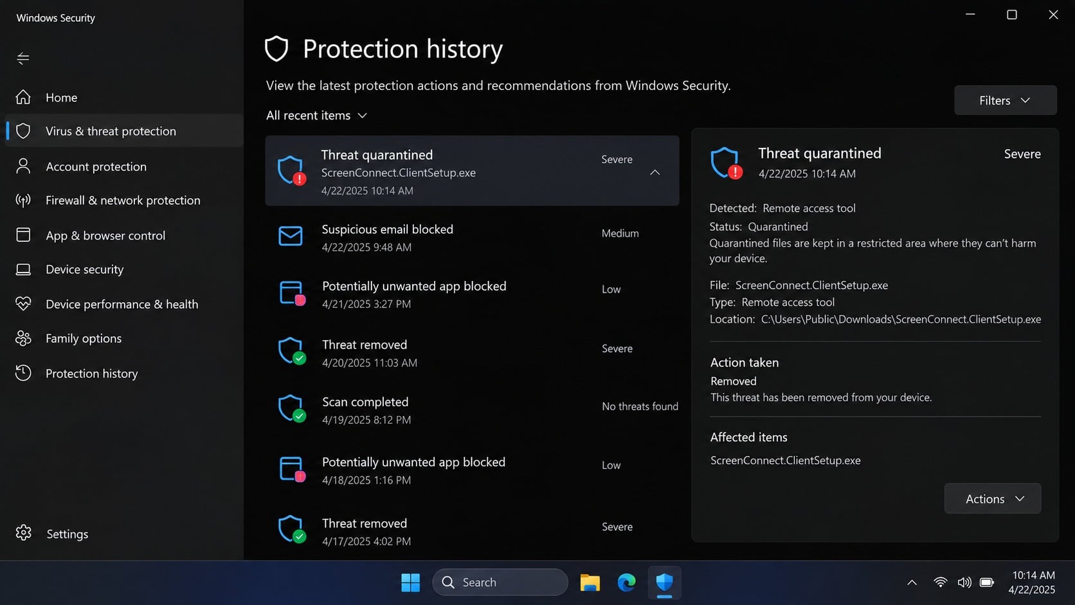Click affected item ScreenConnect.ClientSetup.exe
This screenshot has width=1075, height=605.
pos(785,460)
